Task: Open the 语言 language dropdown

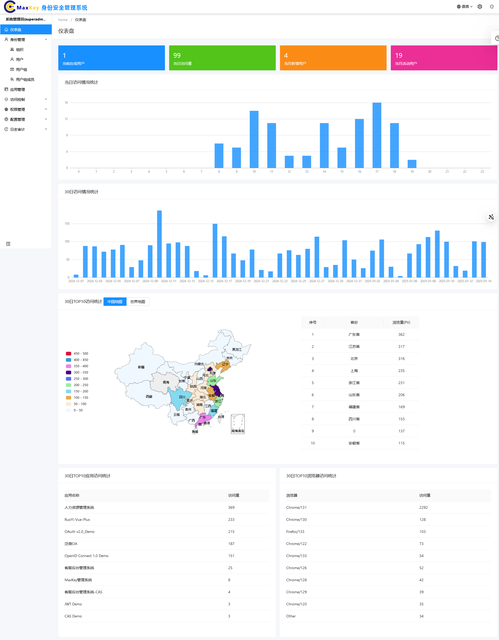Action: coord(464,7)
